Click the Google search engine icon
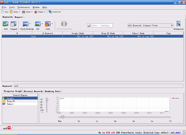This screenshot has width=186, height=135. [4, 98]
